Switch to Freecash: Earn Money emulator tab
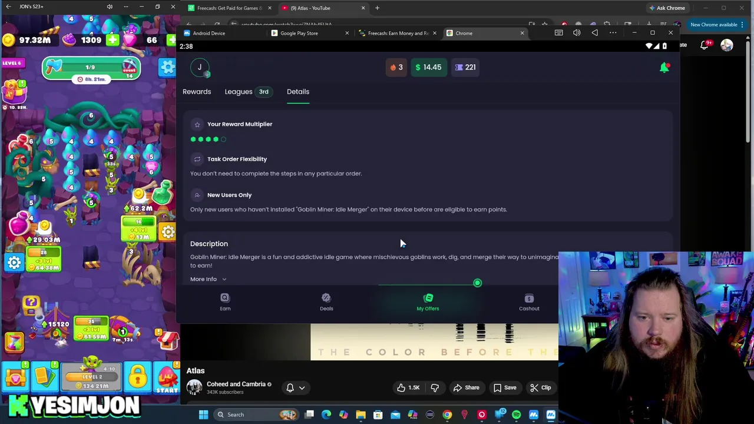754x424 pixels. (398, 33)
